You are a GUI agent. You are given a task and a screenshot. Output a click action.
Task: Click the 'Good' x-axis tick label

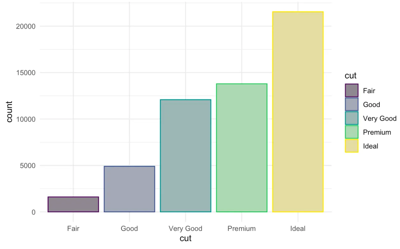pos(129,229)
